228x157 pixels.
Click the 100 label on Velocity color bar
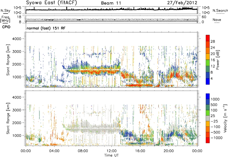pyautogui.click(x=214, y=110)
